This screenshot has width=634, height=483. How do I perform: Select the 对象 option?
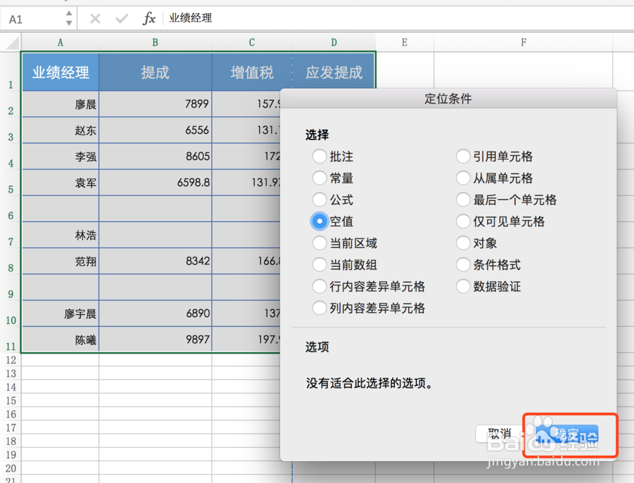pyautogui.click(x=463, y=243)
